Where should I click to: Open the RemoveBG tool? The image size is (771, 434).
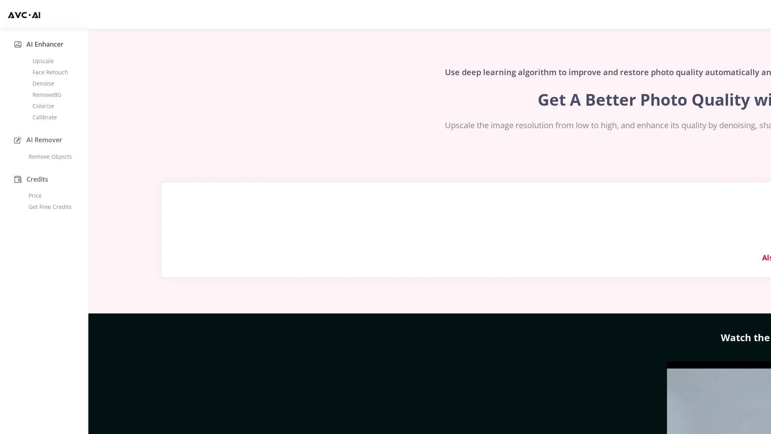tap(47, 95)
